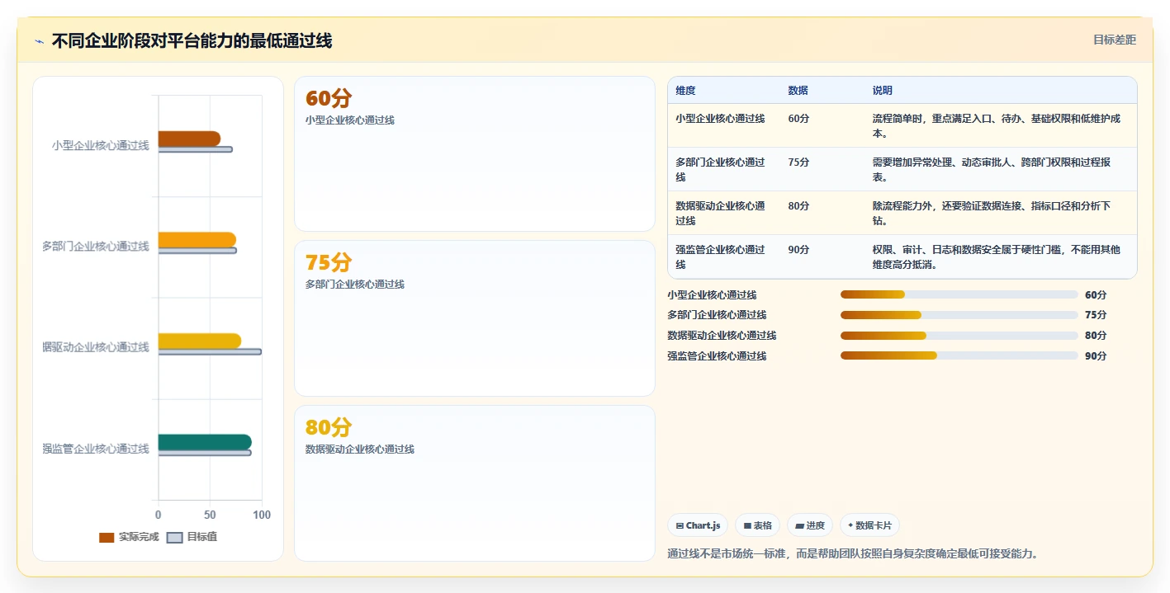
Task: Click the teal 强监管企业 actual bar in chart
Action: (x=205, y=442)
